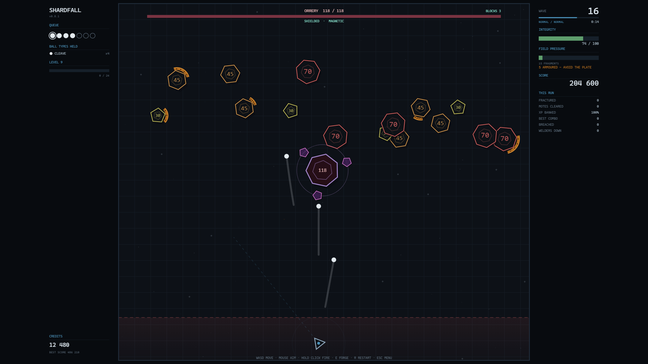This screenshot has width=648, height=364.
Task: Target the unarmoured 70 touching the armoured 70
Action: click(x=485, y=135)
